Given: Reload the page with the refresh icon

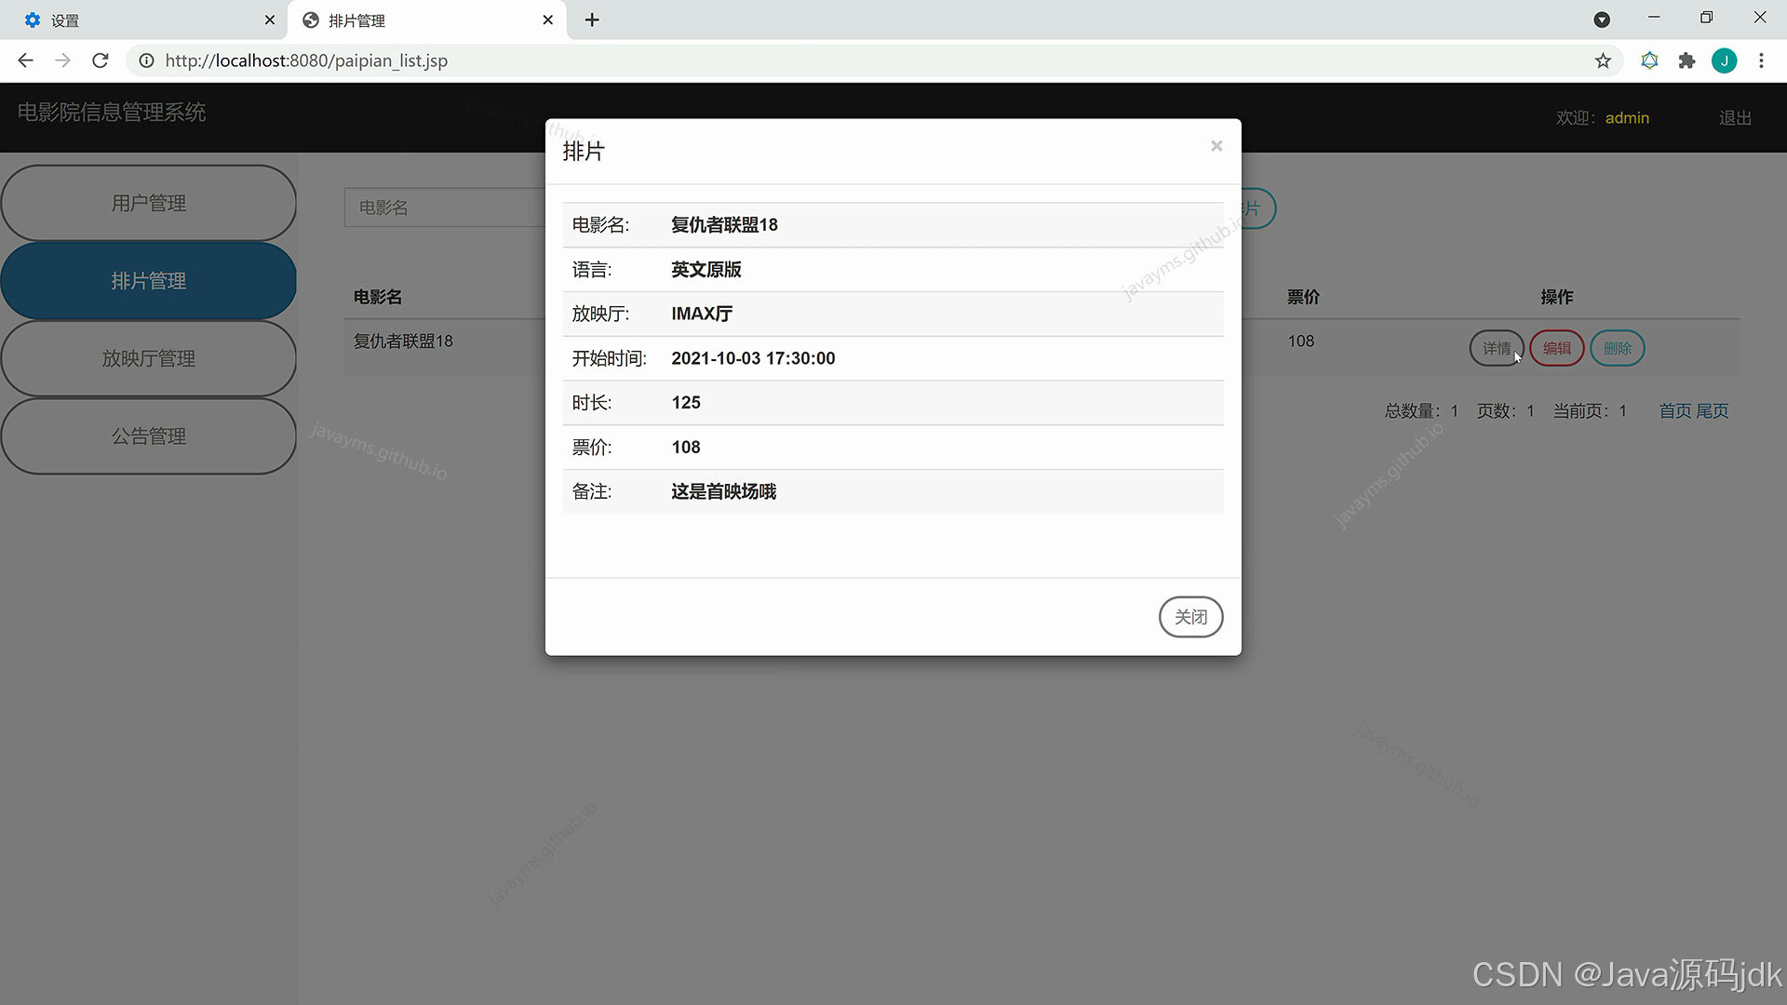Looking at the screenshot, I should 101,60.
